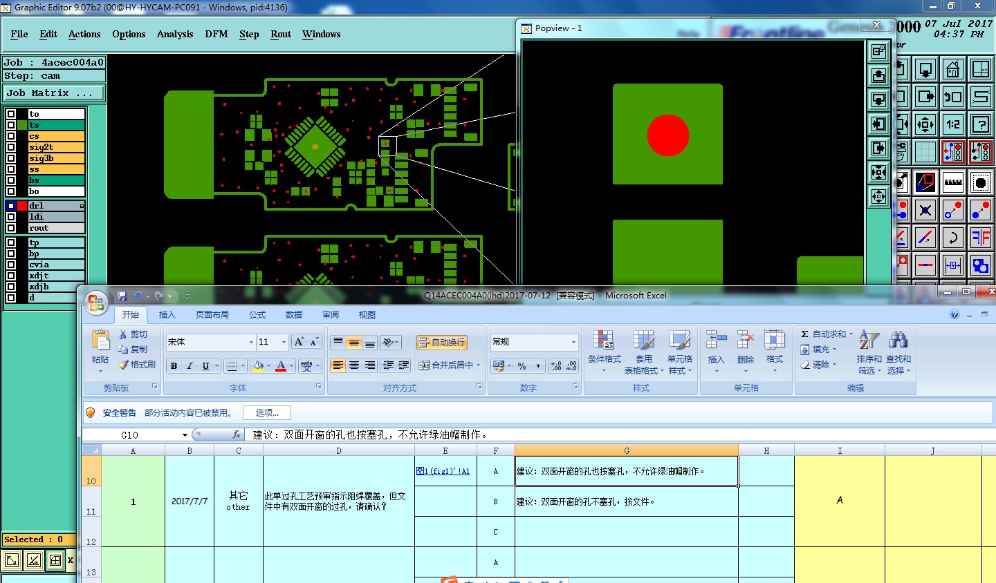Click the Excel formula bar text
This screenshot has height=583, width=996.
371,435
